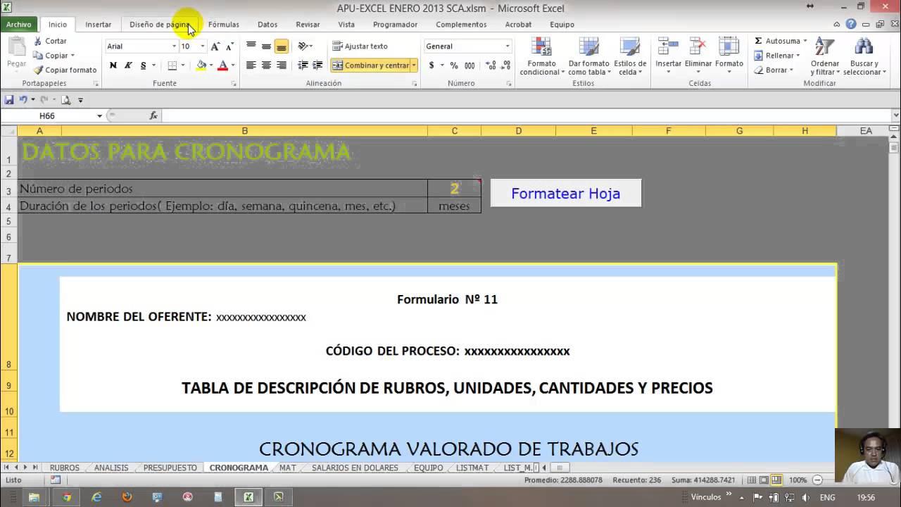Click the Autosuma sigma icon

coord(758,41)
